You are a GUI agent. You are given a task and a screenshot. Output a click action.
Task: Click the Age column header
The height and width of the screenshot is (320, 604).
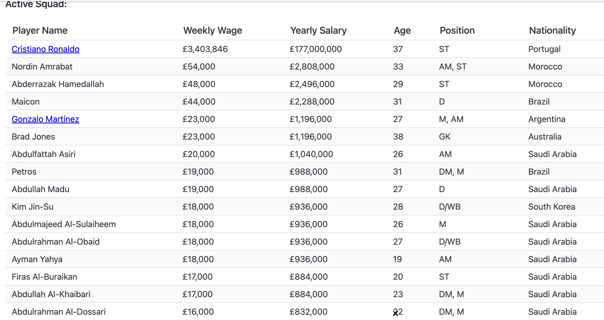click(402, 31)
